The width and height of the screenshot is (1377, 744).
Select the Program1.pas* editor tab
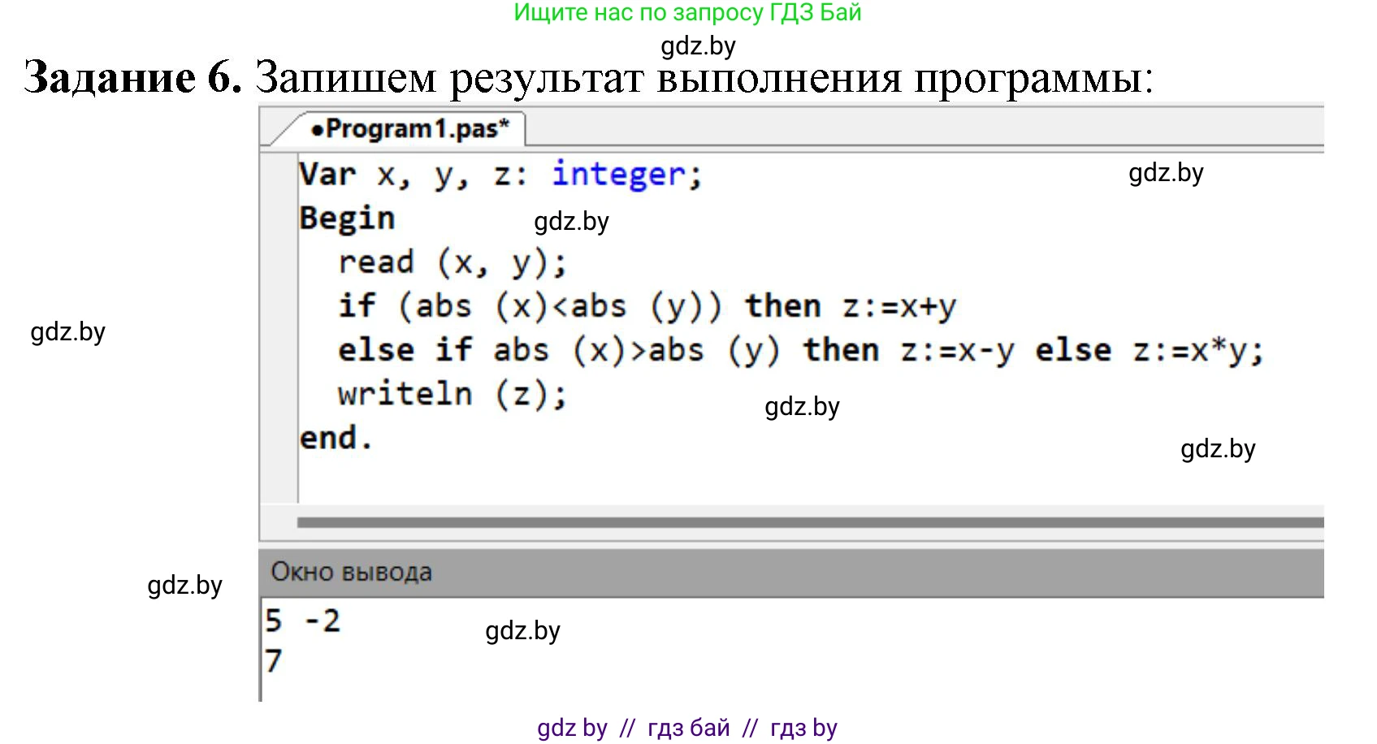[410, 129]
